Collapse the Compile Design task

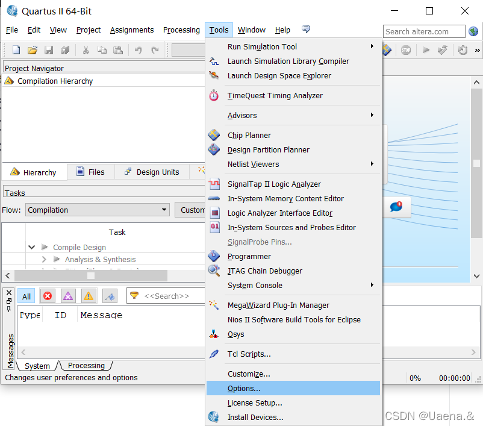tap(31, 247)
